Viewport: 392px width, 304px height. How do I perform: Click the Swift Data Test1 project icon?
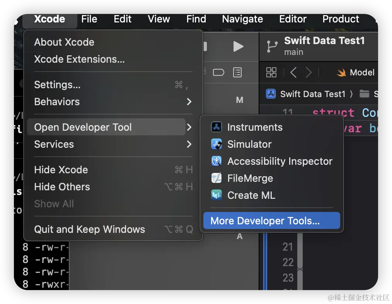271,94
